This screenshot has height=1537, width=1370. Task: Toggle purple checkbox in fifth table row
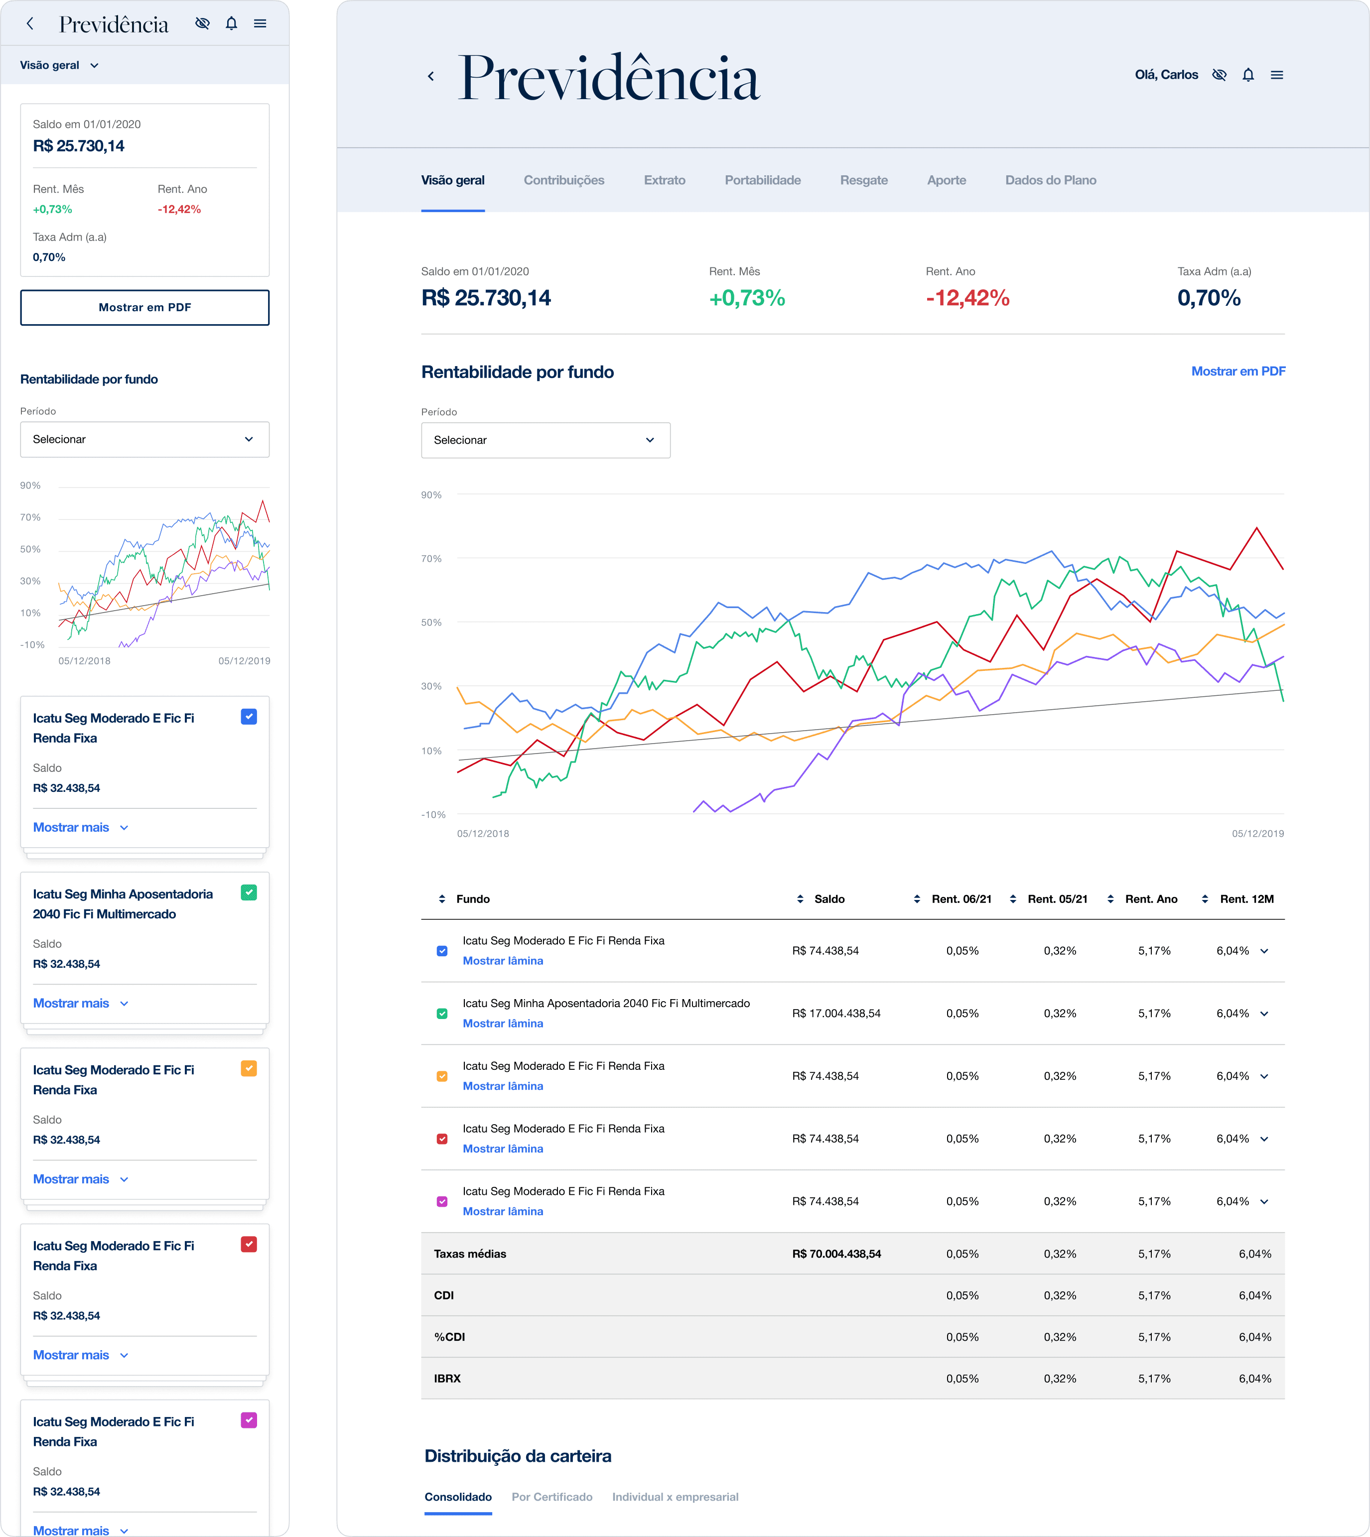point(442,1201)
